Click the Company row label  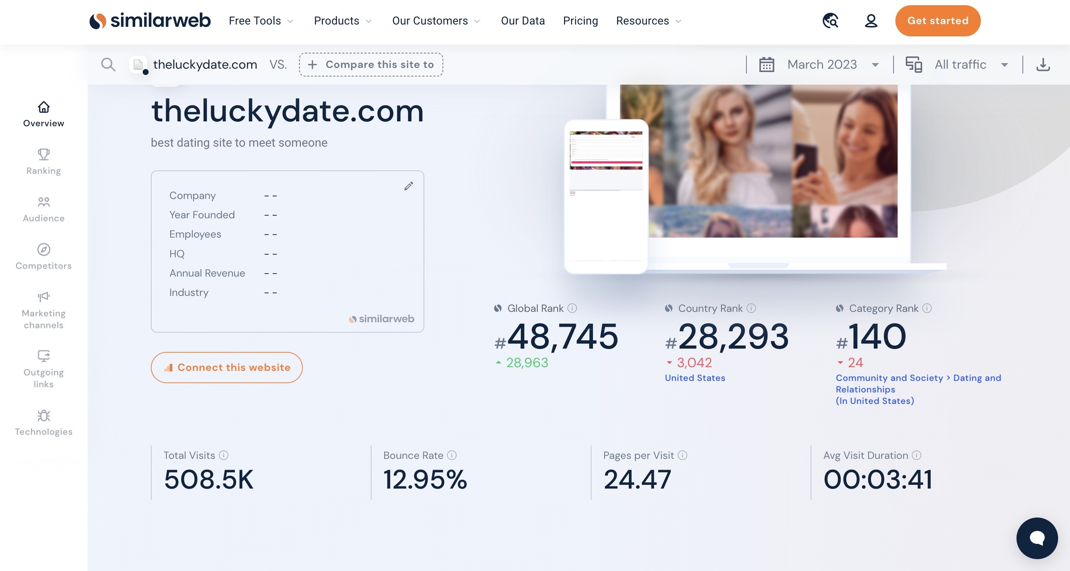(192, 195)
